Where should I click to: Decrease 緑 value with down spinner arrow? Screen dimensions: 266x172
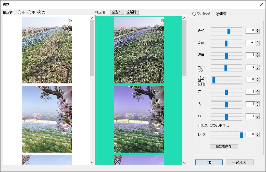(x=258, y=117)
